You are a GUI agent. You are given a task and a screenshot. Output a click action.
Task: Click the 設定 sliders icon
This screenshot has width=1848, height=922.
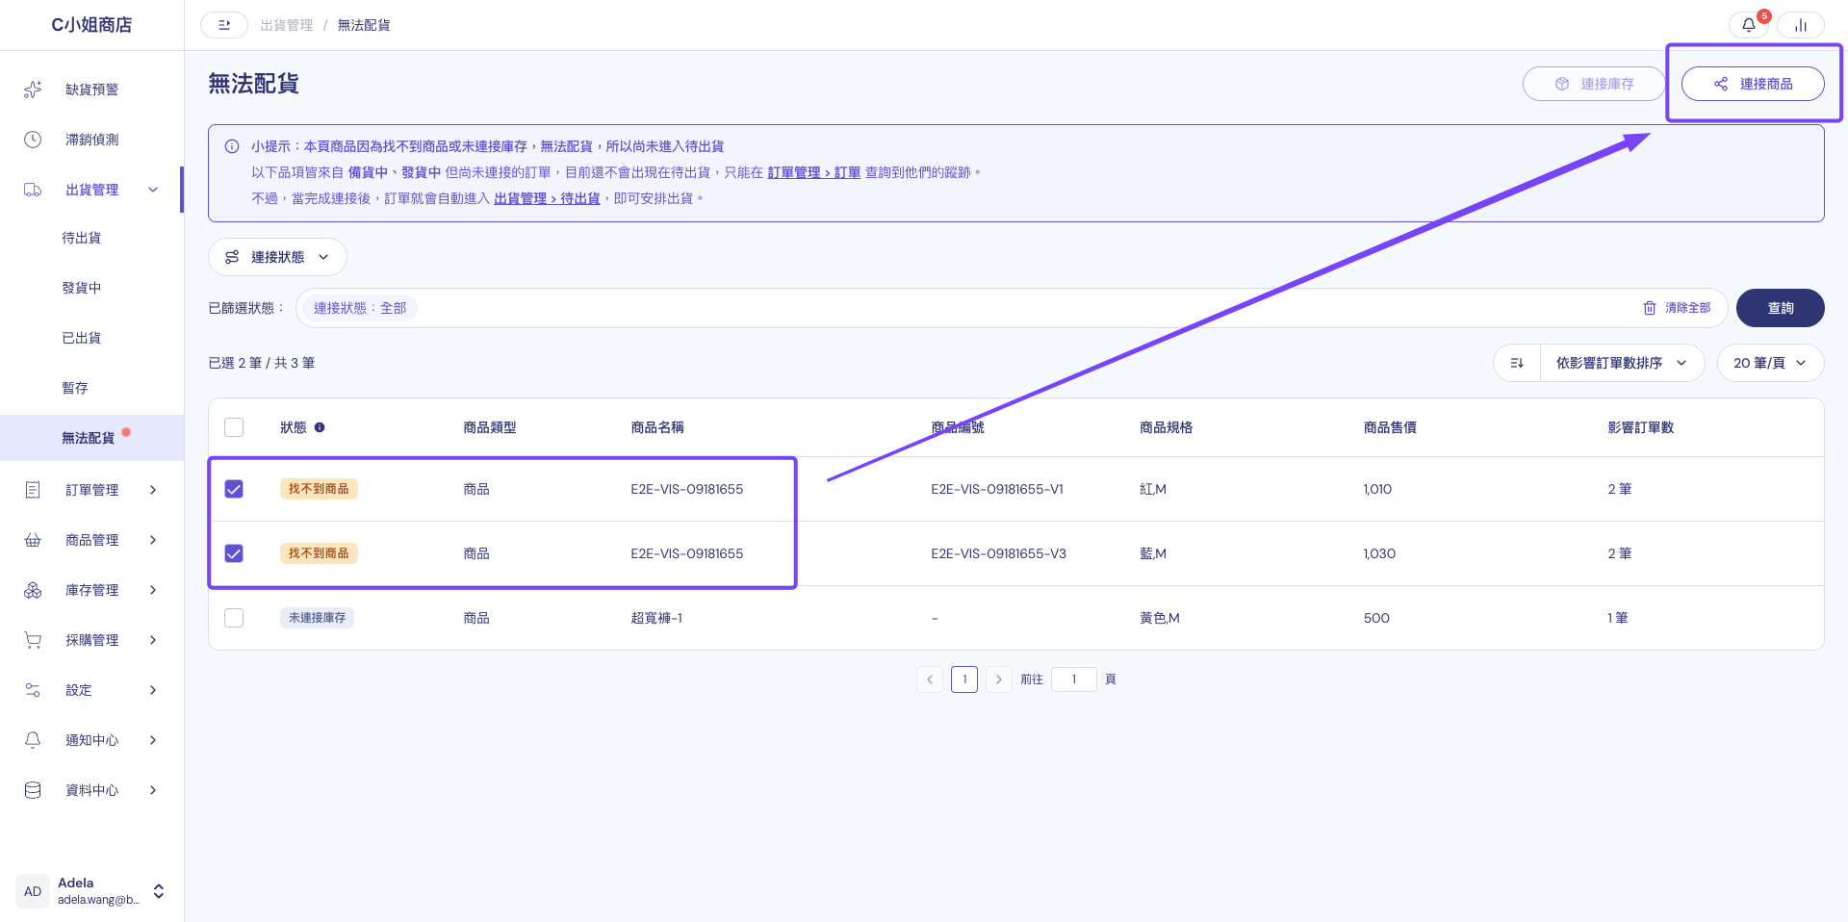33,690
